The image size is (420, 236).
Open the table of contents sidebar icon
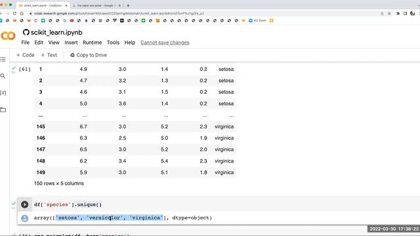click(x=3, y=60)
